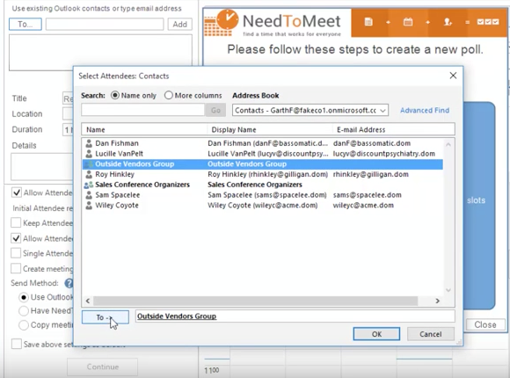Click the Close button in NeedToMeet panel
The height and width of the screenshot is (378, 510).
tap(485, 324)
